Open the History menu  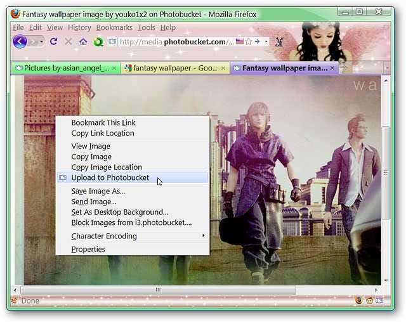[79, 27]
